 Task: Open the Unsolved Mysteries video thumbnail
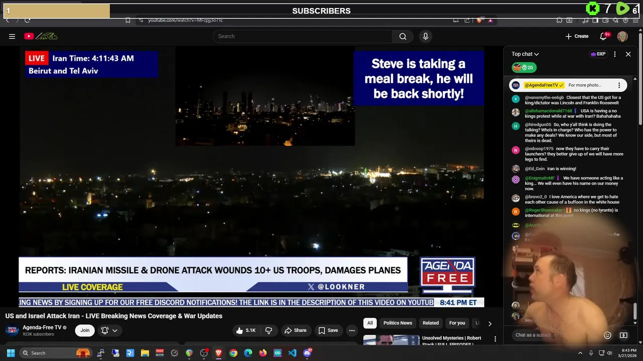click(391, 340)
